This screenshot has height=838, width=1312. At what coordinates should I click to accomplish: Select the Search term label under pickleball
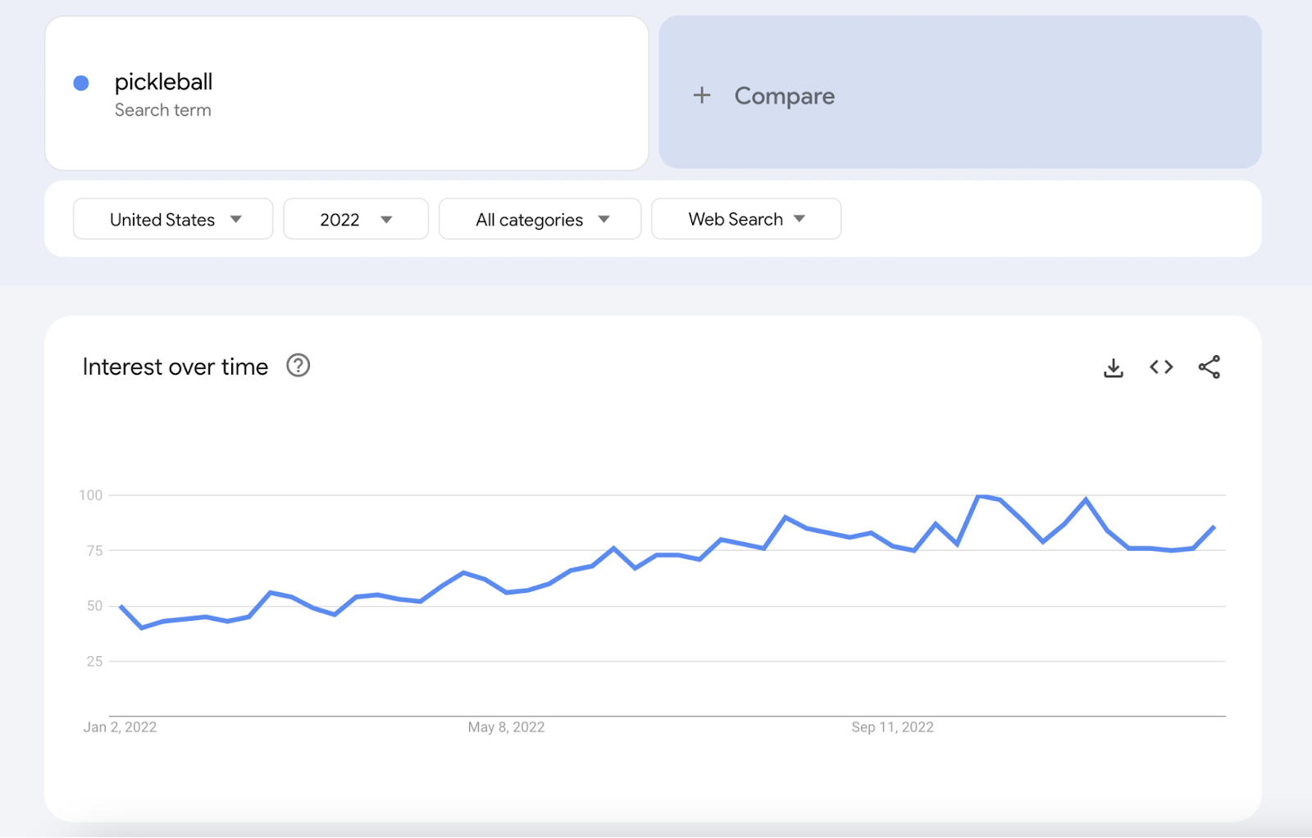(162, 110)
